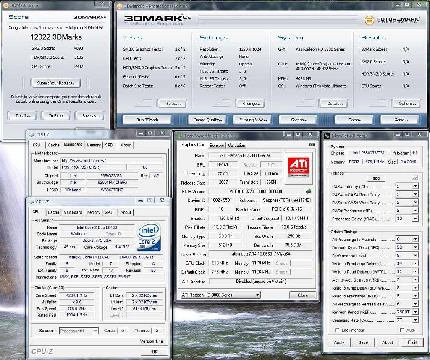Image resolution: width=430 pixels, height=360 pixels.
Task: Click the Exit button in MemSet
Action: tap(412, 342)
